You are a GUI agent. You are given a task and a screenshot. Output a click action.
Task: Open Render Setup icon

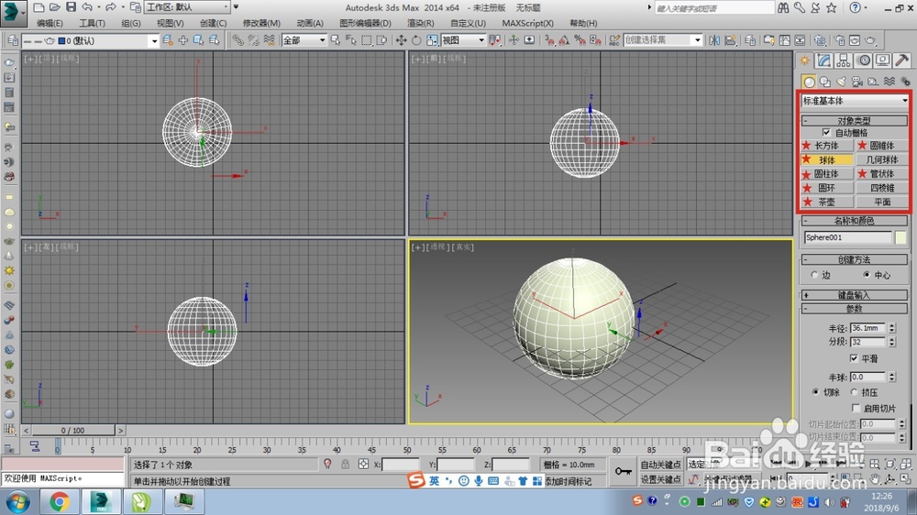(839, 40)
